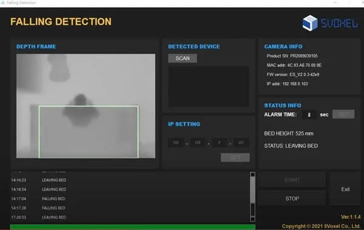Screen dimensions: 364x230
Task: Click the green status bar at bottom
Action: click(x=132, y=227)
